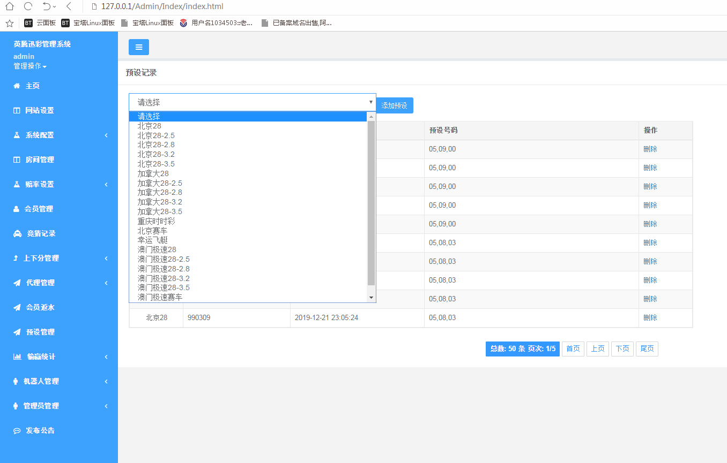The height and width of the screenshot is (463, 727).
Task: Collapse the 请选择 combo box arrow
Action: point(371,102)
